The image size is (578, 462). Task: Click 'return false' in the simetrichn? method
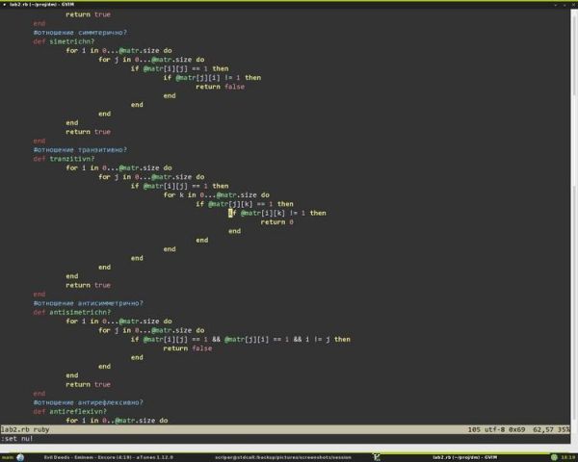(220, 87)
